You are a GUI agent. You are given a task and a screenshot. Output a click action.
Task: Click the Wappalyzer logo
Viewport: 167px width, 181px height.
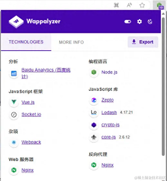(x=34, y=22)
